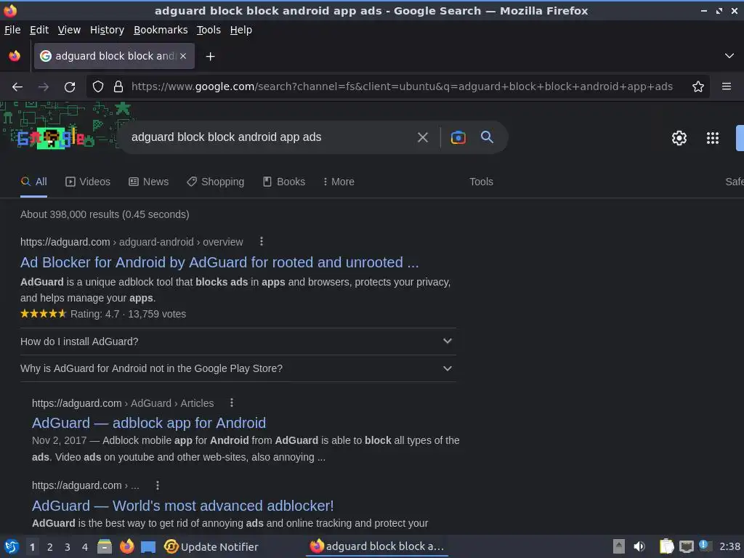Open World's most advanced adblocker link
744x558 pixels.
tap(182, 506)
